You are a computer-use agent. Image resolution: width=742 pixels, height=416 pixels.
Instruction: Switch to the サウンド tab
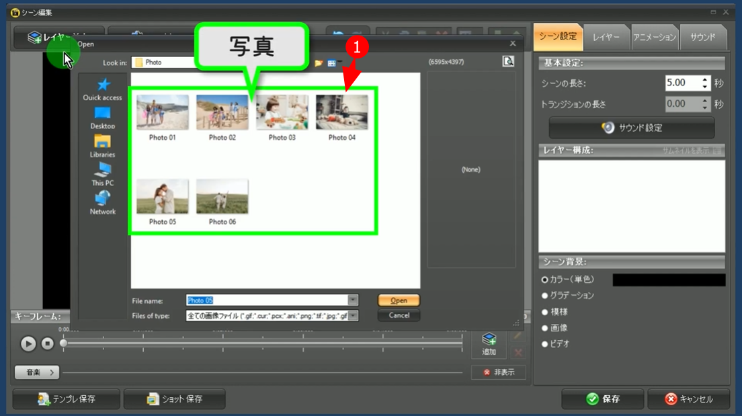pos(702,38)
